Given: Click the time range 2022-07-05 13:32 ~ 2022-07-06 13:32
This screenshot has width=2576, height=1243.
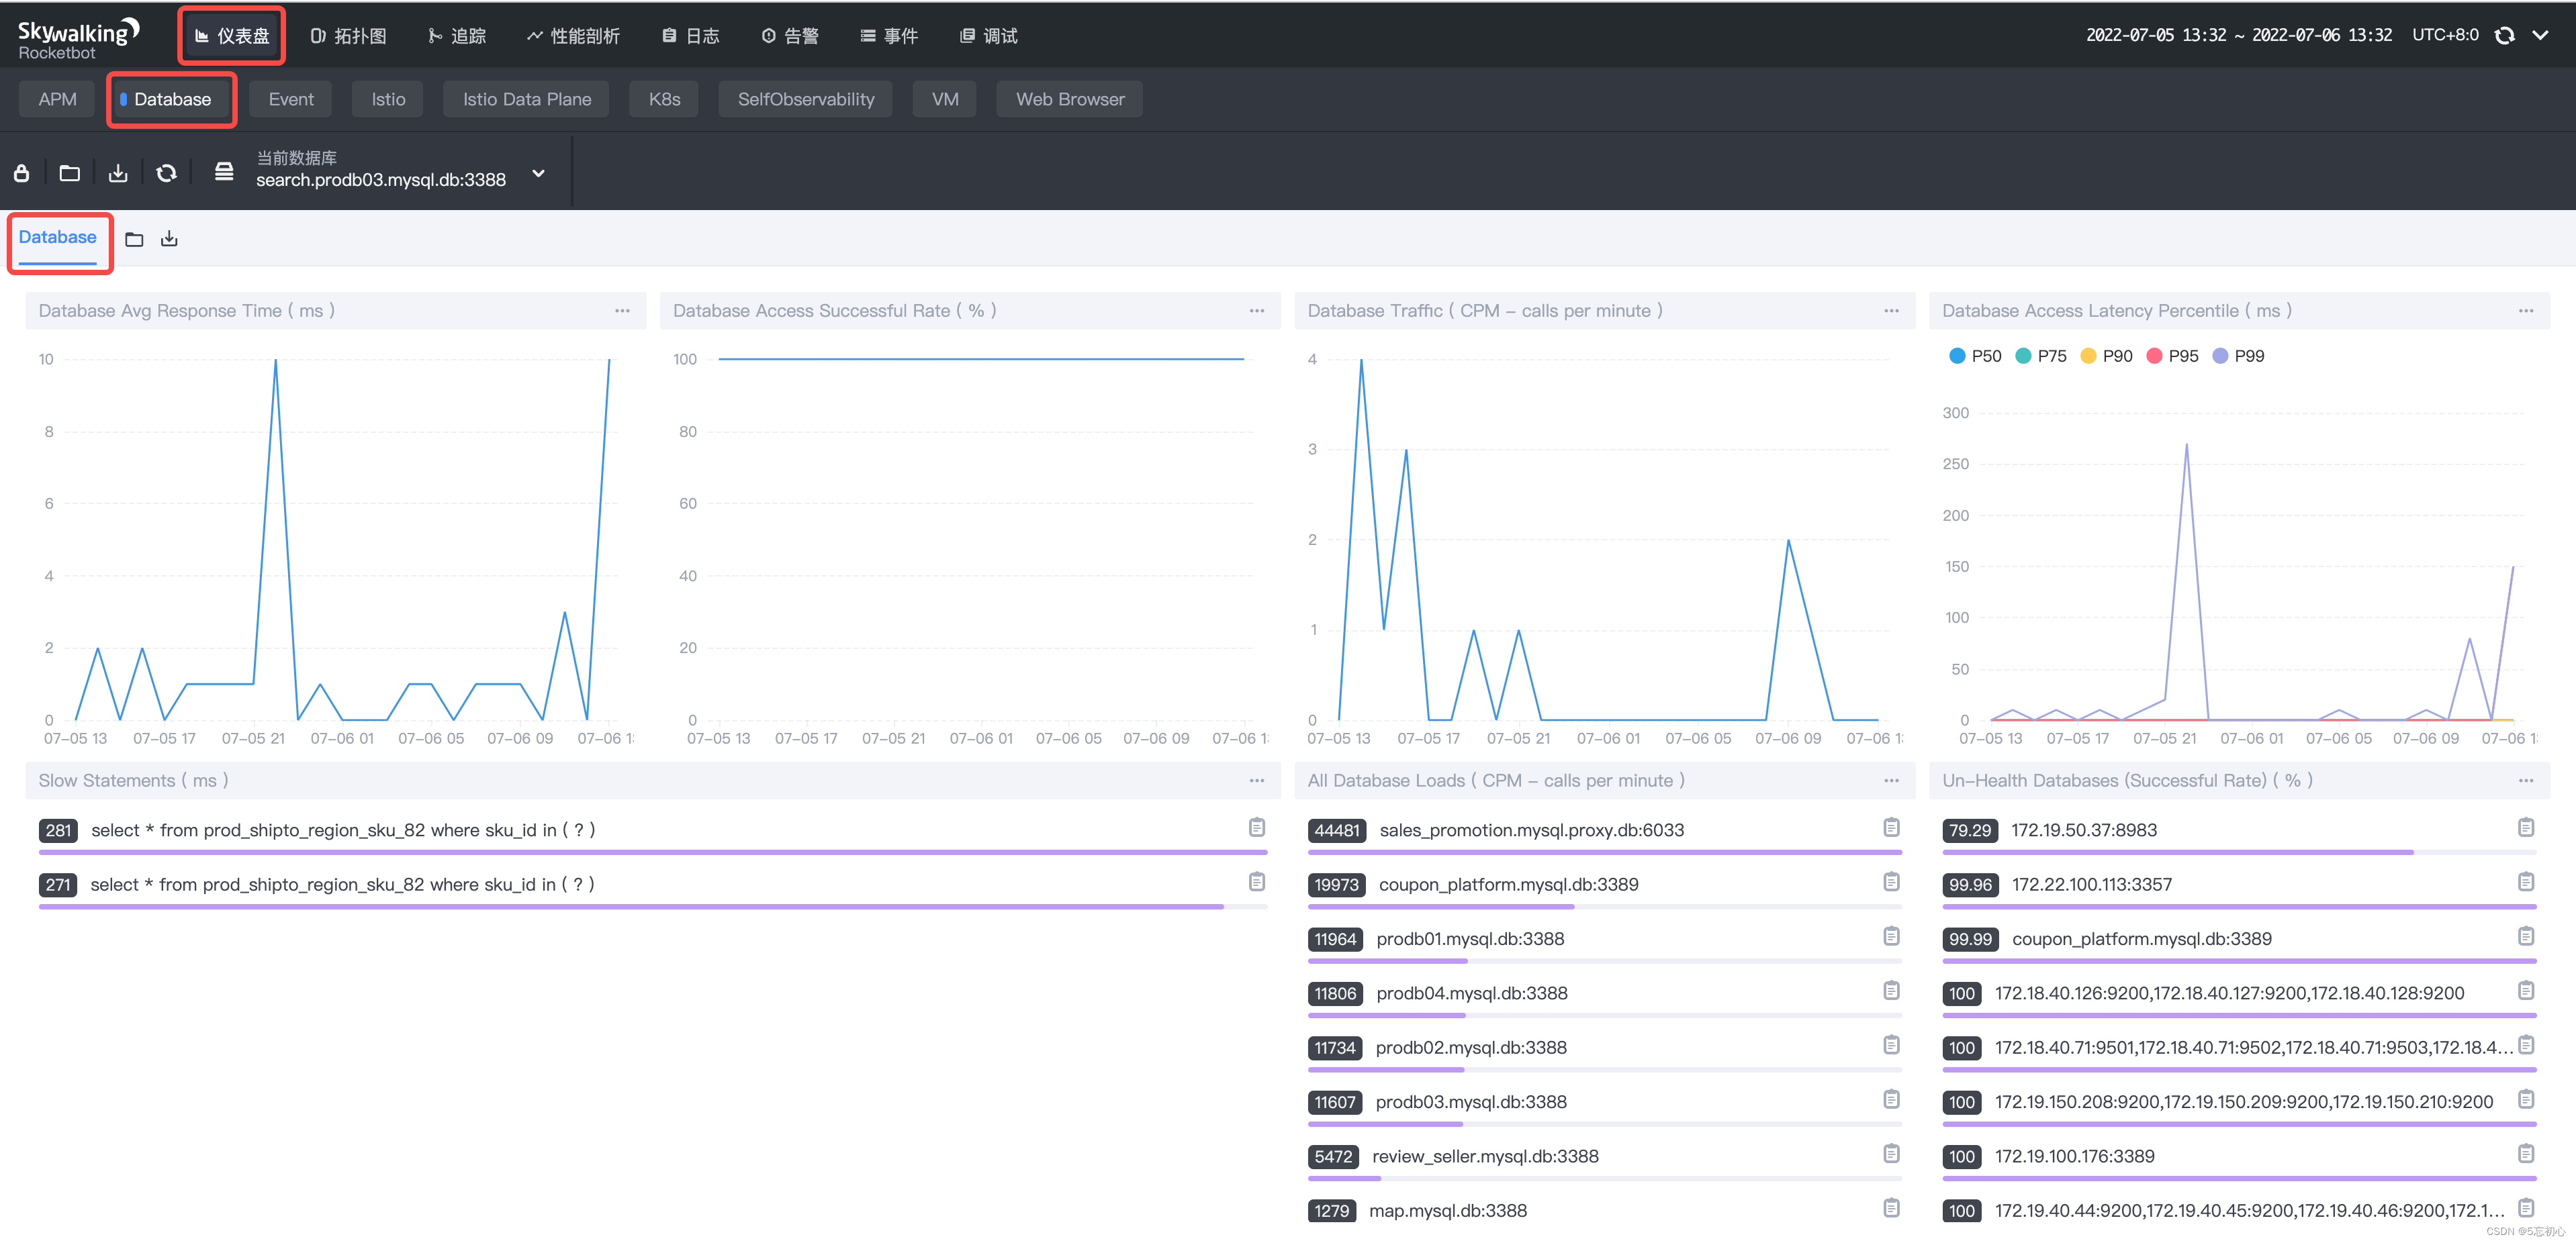Looking at the screenshot, I should (x=2238, y=35).
